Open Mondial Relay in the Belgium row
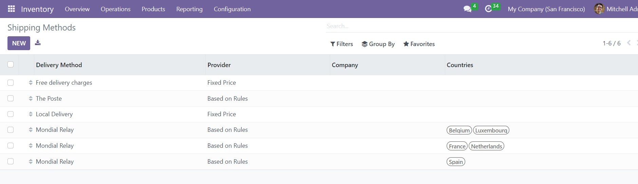Screen dimensions: 638x184 click(55, 130)
